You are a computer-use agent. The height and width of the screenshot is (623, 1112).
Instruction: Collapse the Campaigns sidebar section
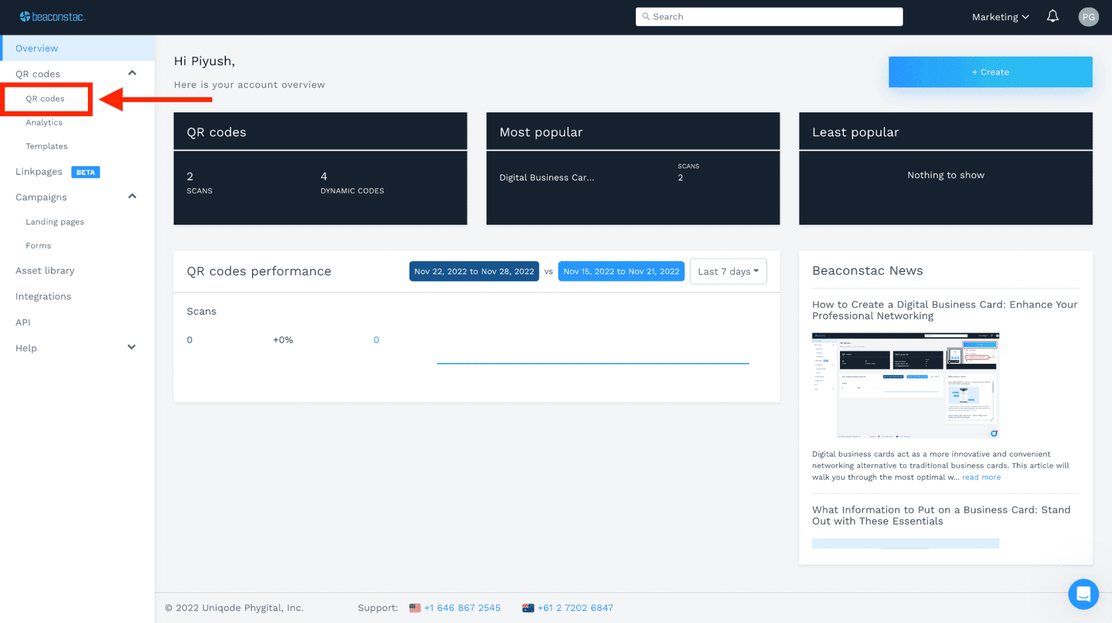[x=132, y=196]
